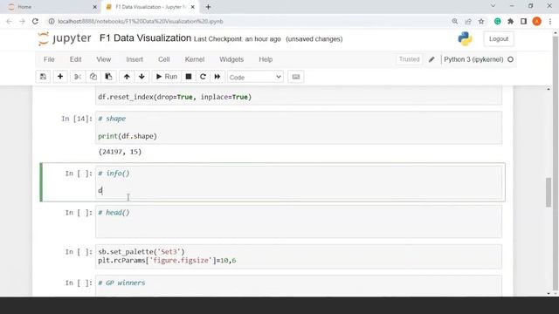Open the Insert menu
This screenshot has height=314, width=559.
click(135, 59)
